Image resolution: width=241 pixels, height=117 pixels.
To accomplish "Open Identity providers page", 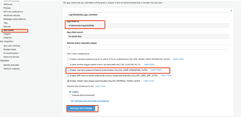I will pyautogui.click(x=11, y=65).
